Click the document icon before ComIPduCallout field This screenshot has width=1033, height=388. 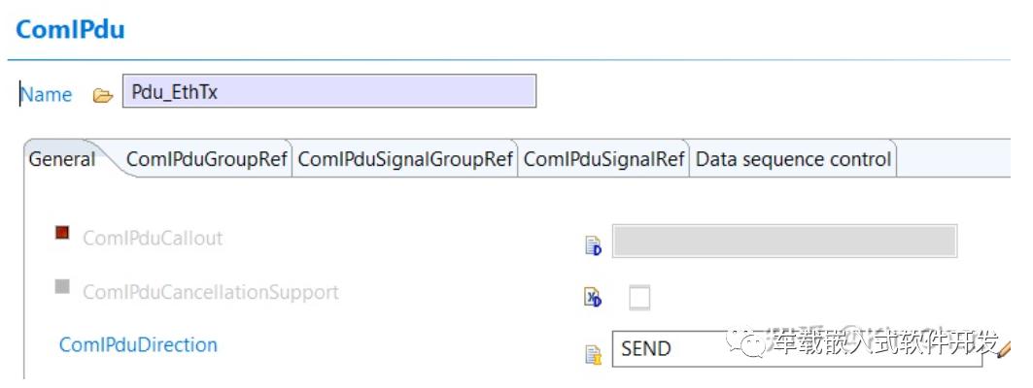tap(593, 246)
